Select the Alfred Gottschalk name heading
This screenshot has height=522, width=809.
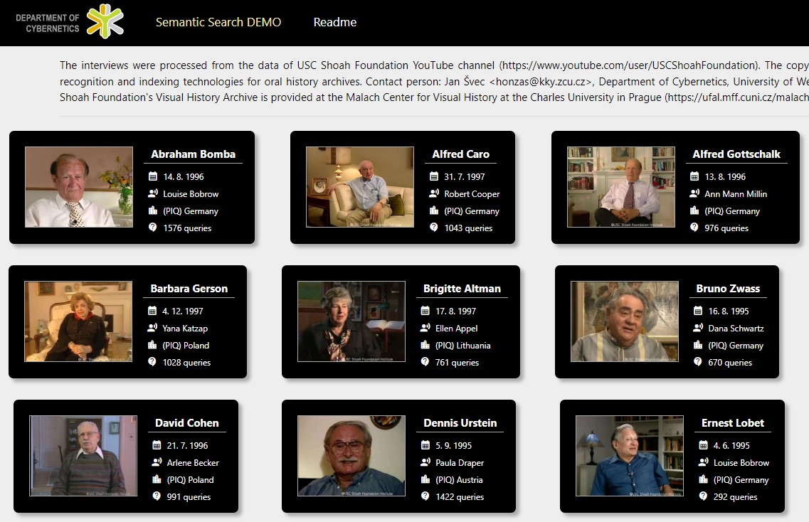click(736, 154)
